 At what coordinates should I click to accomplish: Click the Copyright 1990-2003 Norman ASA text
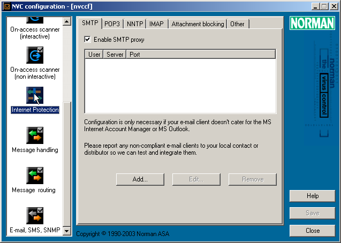click(x=123, y=234)
